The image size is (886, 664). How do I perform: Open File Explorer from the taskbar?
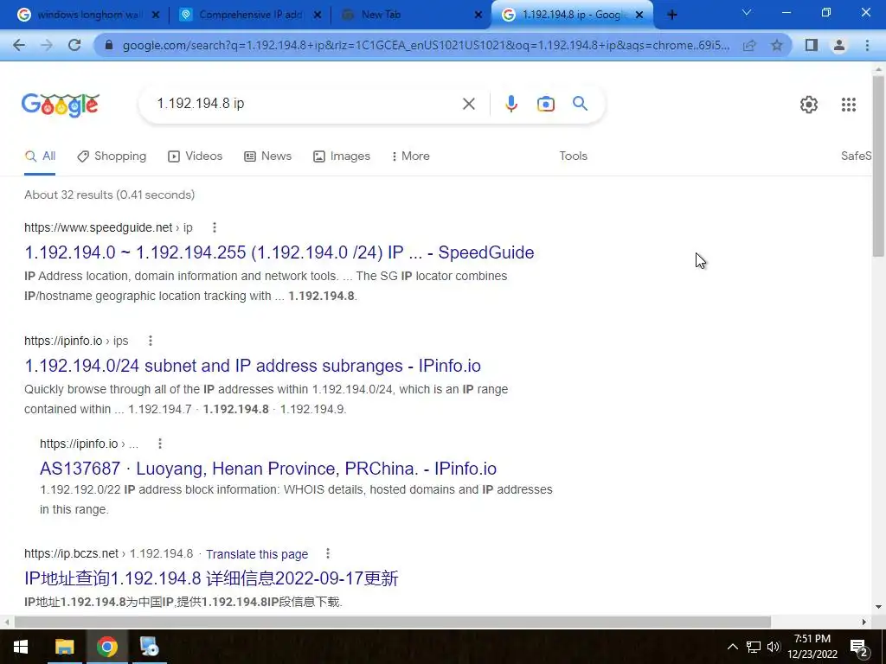click(64, 647)
